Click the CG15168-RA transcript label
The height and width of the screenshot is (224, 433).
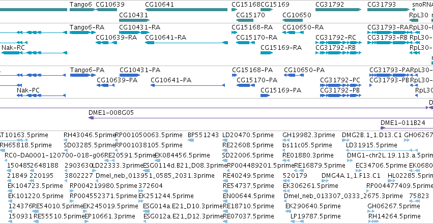tap(252, 27)
